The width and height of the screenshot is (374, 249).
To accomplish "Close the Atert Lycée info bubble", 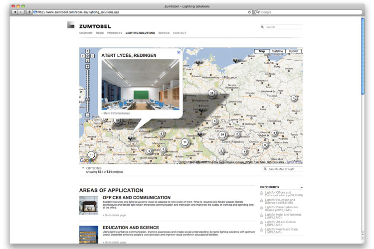I will coord(179,52).
